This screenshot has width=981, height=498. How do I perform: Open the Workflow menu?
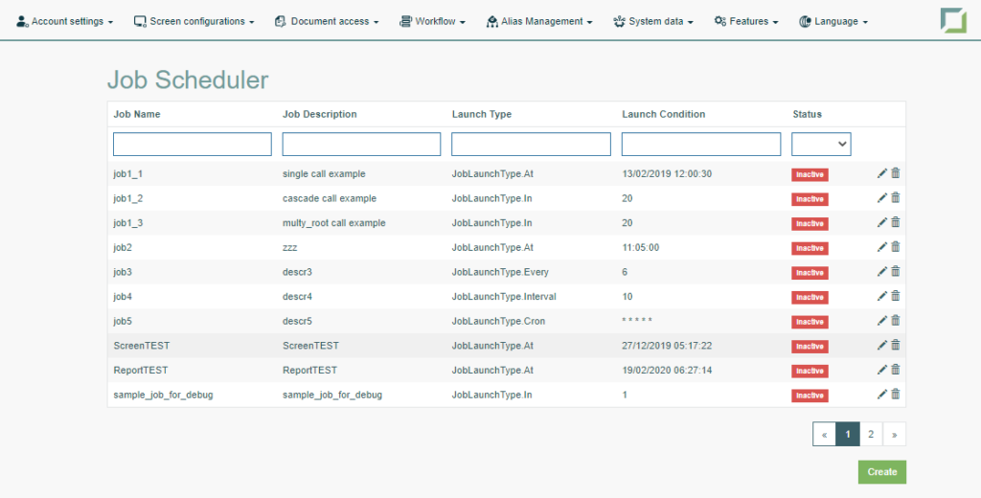coord(433,21)
